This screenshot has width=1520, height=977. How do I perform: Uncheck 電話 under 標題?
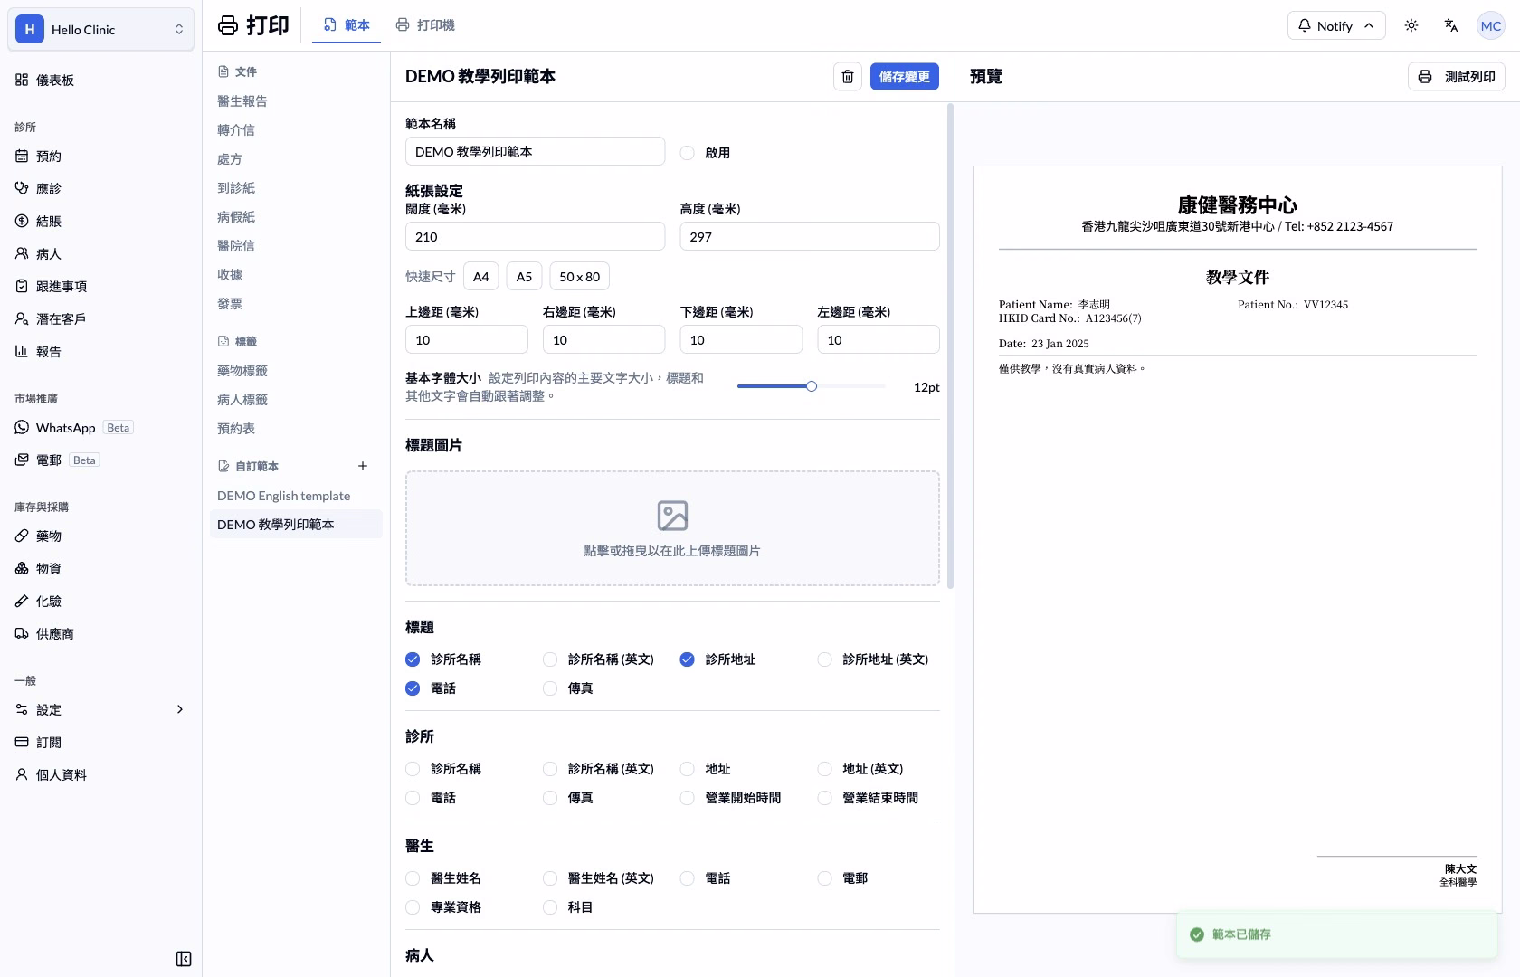(x=413, y=688)
